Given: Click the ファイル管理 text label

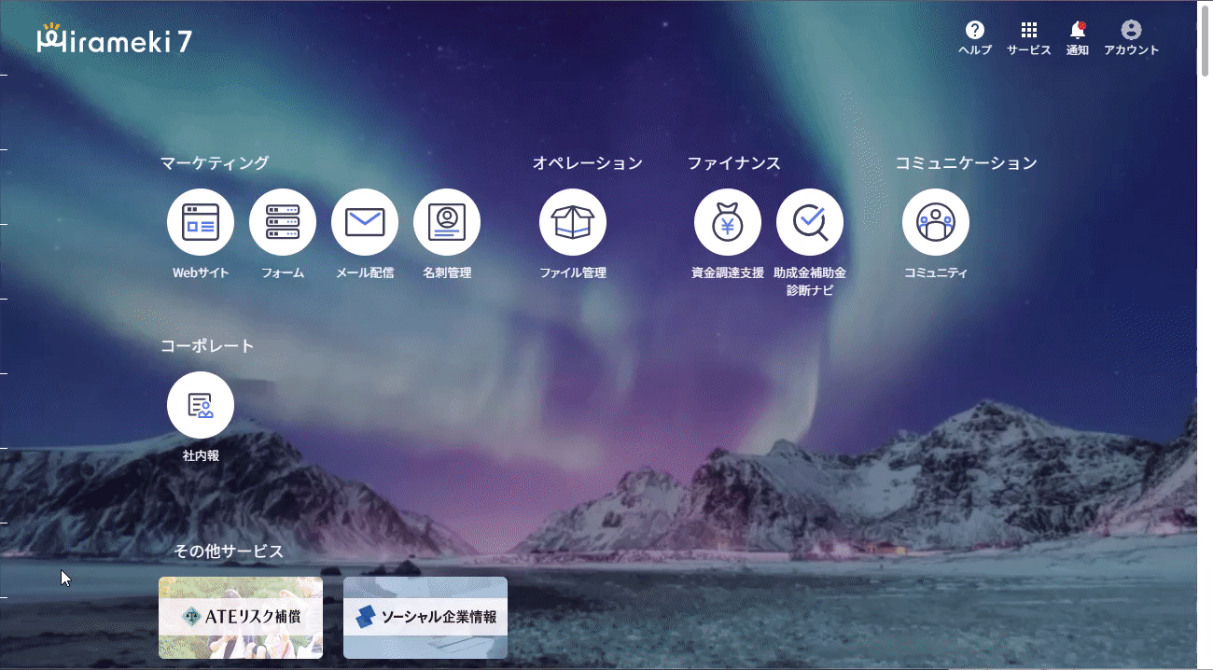Looking at the screenshot, I should [x=573, y=273].
